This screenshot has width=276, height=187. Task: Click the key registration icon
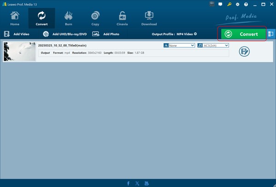coord(229,4)
